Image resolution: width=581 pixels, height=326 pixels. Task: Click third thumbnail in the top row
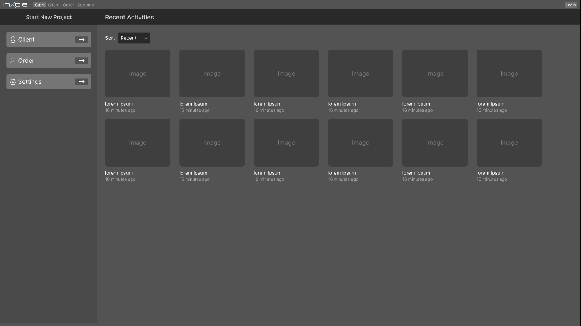286,73
